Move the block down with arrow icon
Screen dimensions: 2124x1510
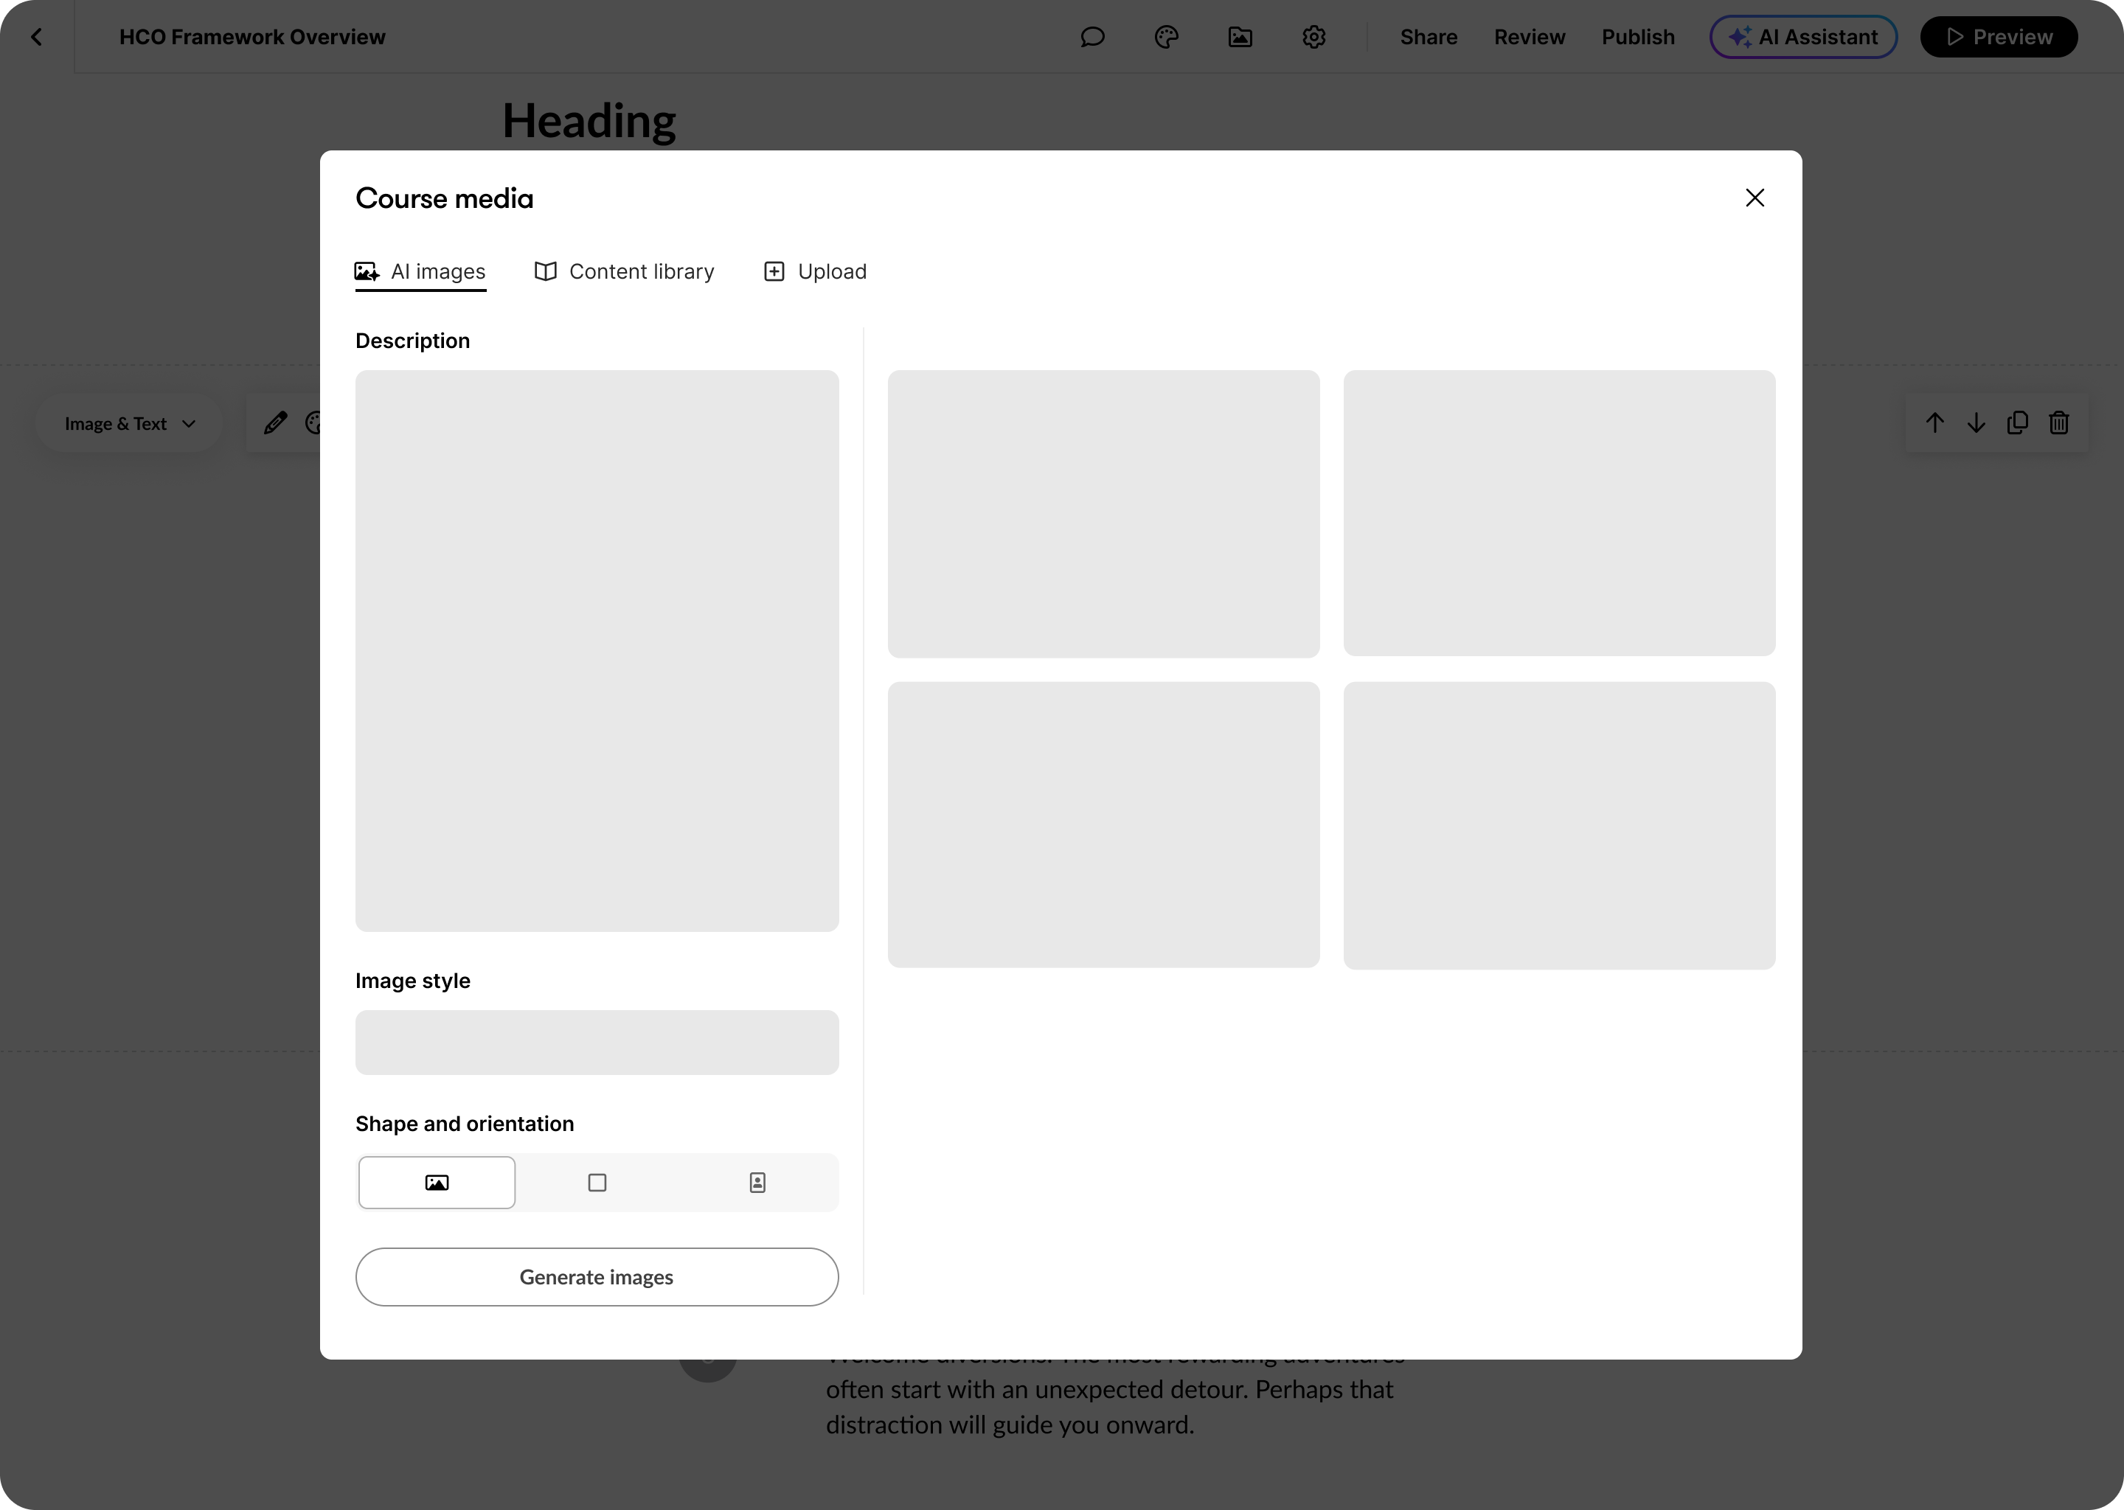click(x=1977, y=423)
